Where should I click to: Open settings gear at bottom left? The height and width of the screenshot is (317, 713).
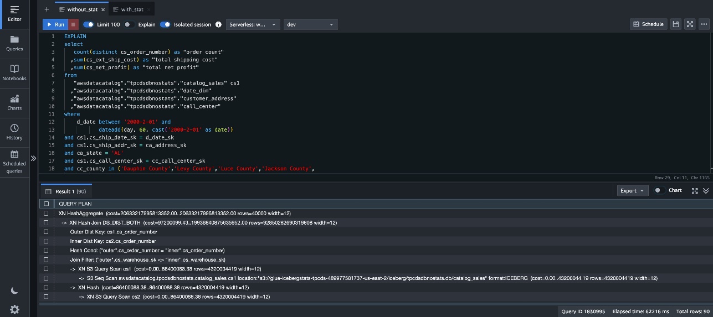pos(14,309)
